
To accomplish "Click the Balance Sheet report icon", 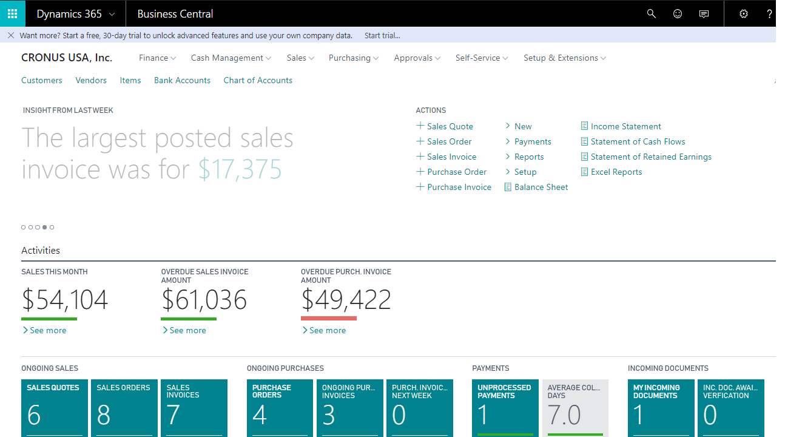I will [508, 187].
